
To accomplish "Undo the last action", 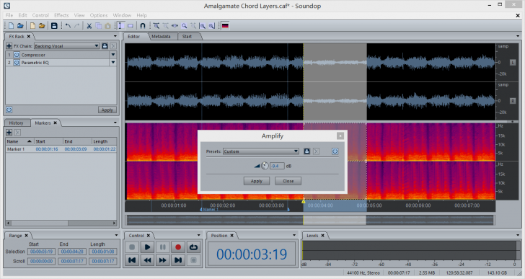I will [x=68, y=26].
